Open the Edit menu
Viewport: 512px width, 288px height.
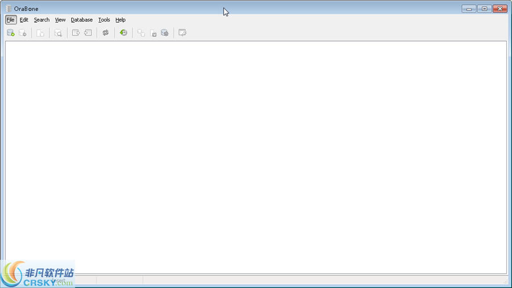[x=24, y=20]
